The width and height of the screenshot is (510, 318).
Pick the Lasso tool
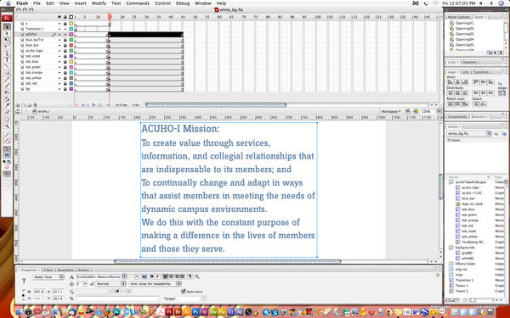[7, 46]
